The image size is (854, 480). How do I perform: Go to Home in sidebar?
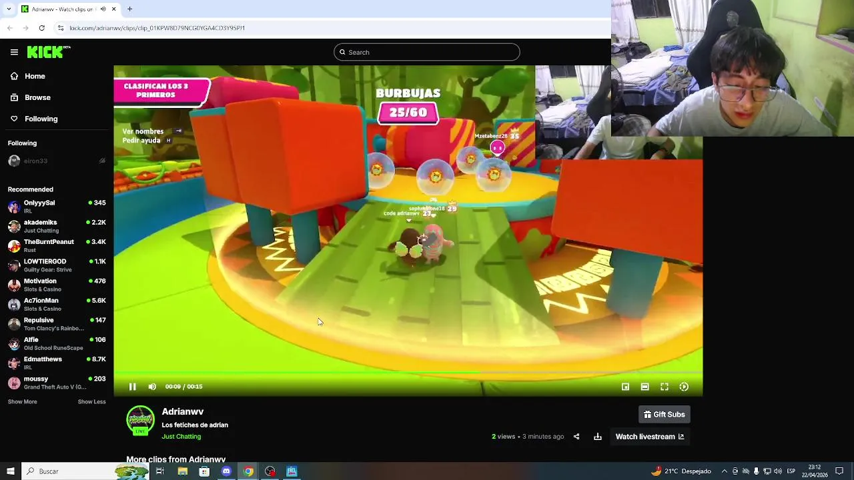click(x=27, y=76)
